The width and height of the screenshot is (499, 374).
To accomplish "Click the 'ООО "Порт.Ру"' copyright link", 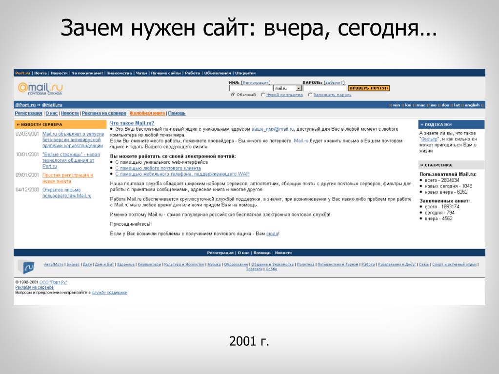I will pos(54,282).
